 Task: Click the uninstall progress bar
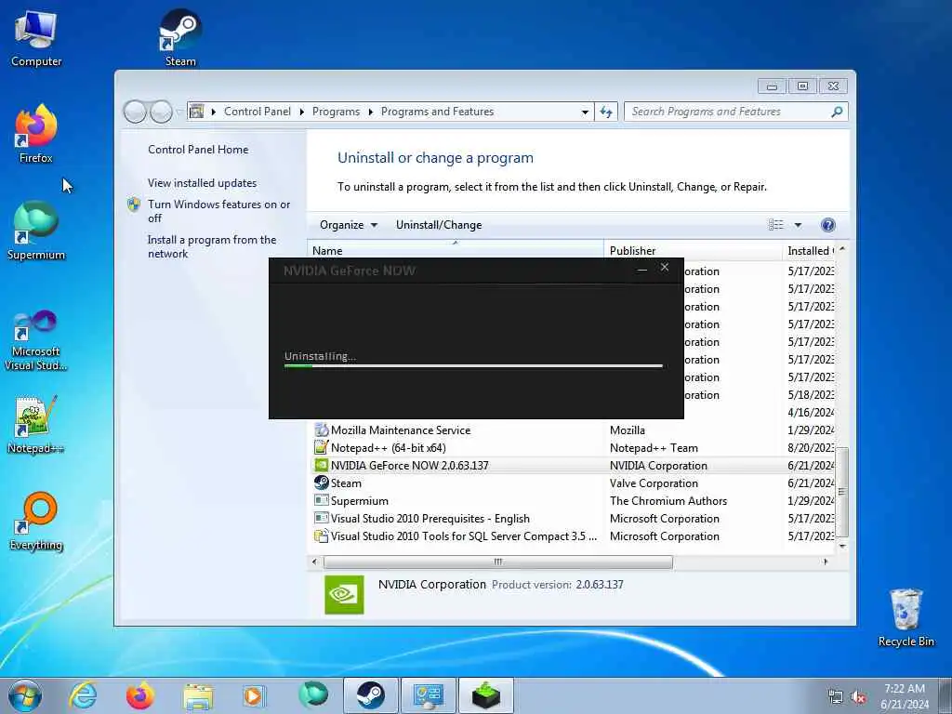(473, 365)
